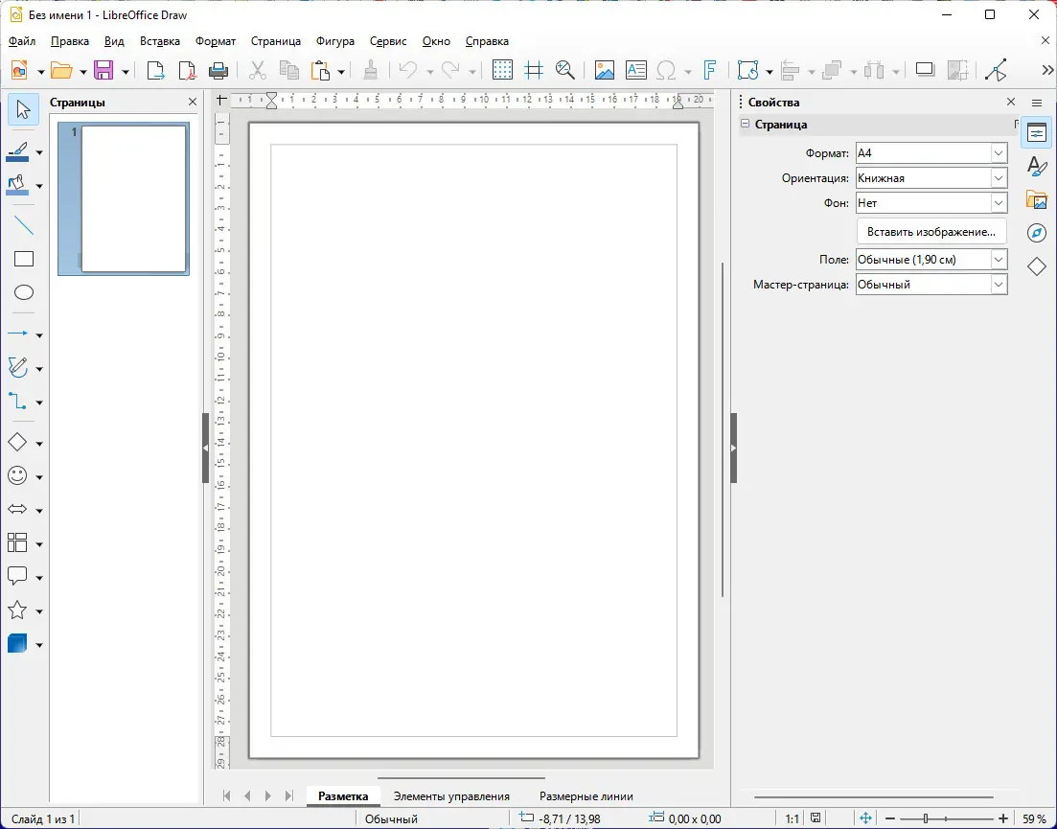Open the Gallery sidebar panel
The width and height of the screenshot is (1057, 829).
pos(1036,199)
